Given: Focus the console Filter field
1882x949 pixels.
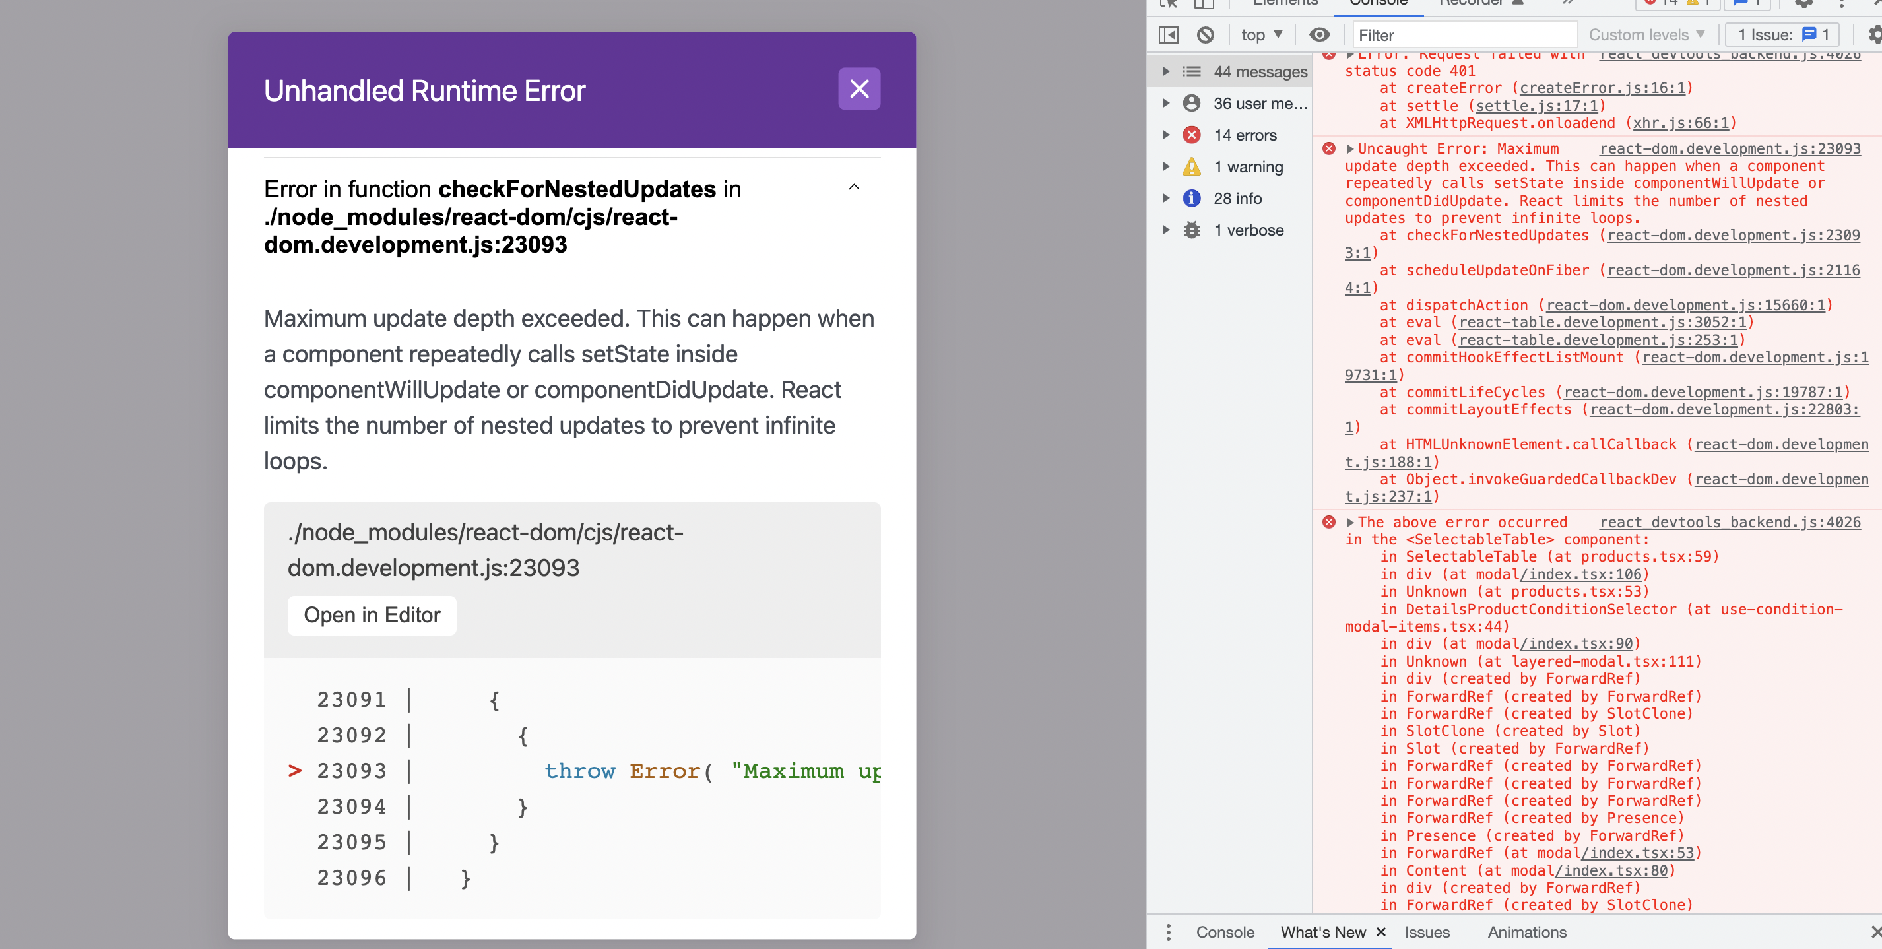Looking at the screenshot, I should (1464, 34).
